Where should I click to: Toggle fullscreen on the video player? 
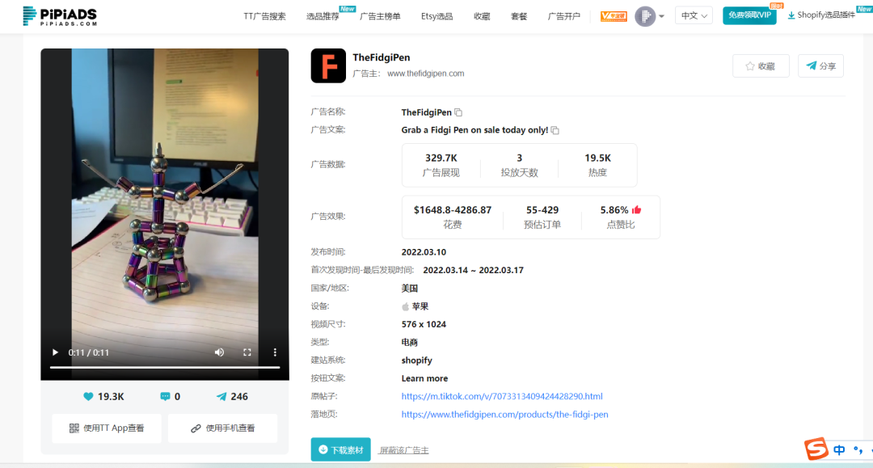[x=247, y=352]
